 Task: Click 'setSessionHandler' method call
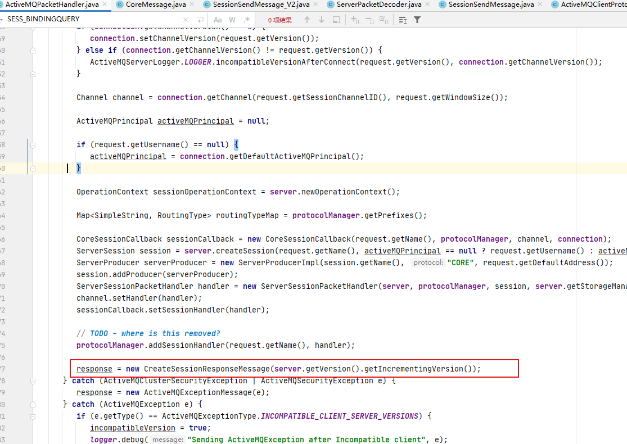point(187,310)
